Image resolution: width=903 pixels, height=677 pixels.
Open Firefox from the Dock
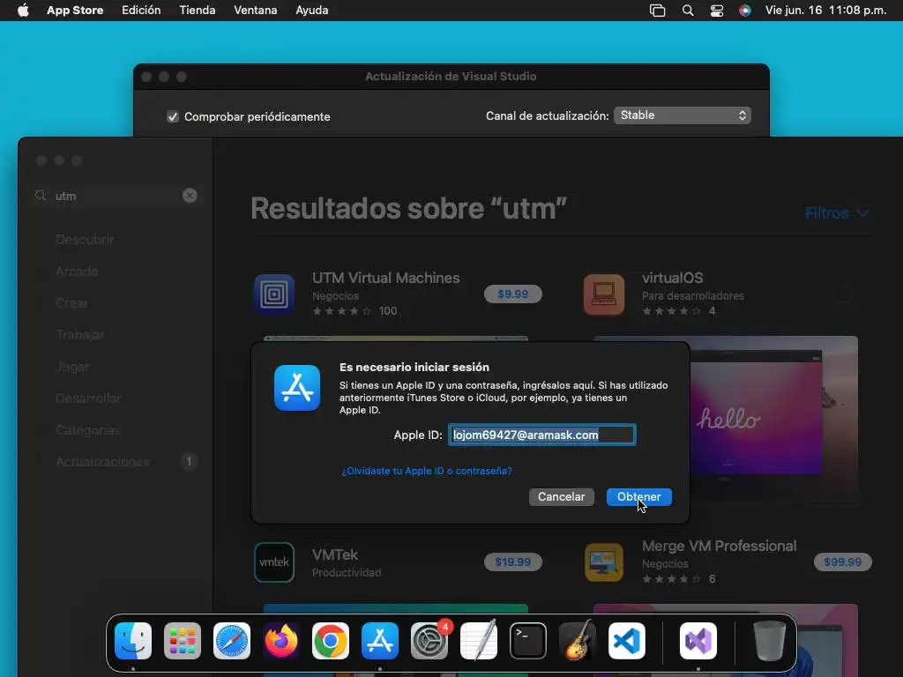281,641
